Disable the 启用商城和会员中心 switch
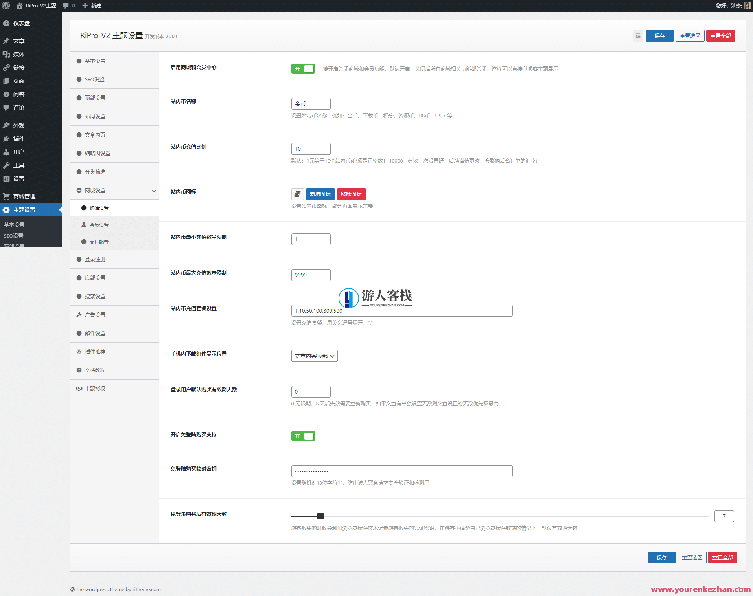The image size is (753, 596). [x=303, y=68]
